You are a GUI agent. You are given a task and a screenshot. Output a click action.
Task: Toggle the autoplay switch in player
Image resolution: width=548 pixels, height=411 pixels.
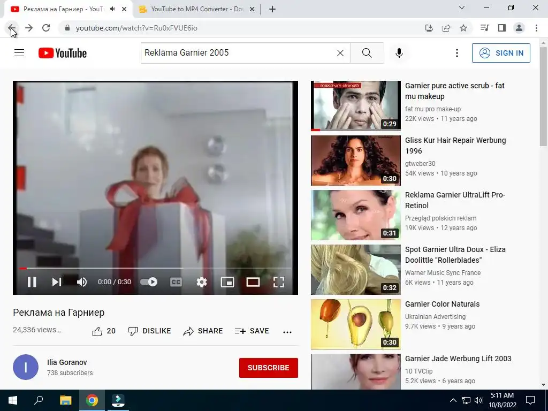tap(149, 282)
